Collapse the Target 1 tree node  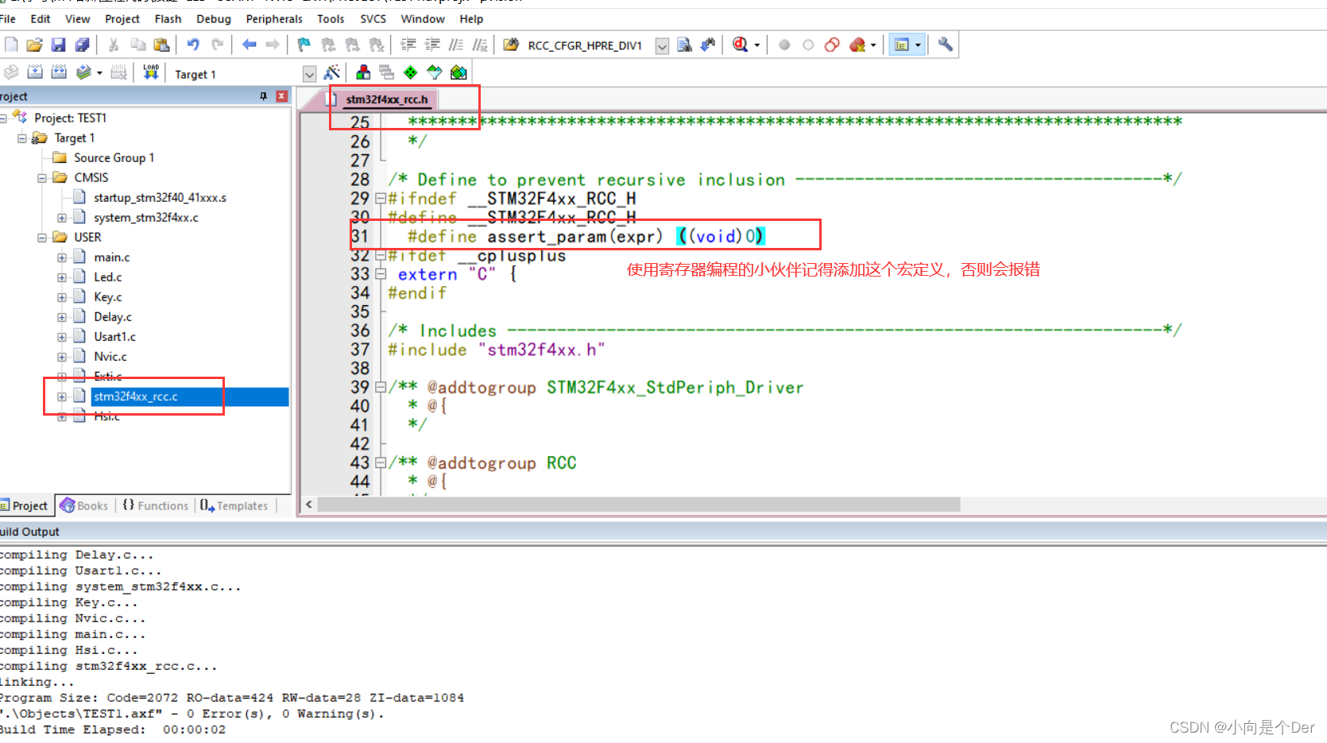[x=22, y=138]
